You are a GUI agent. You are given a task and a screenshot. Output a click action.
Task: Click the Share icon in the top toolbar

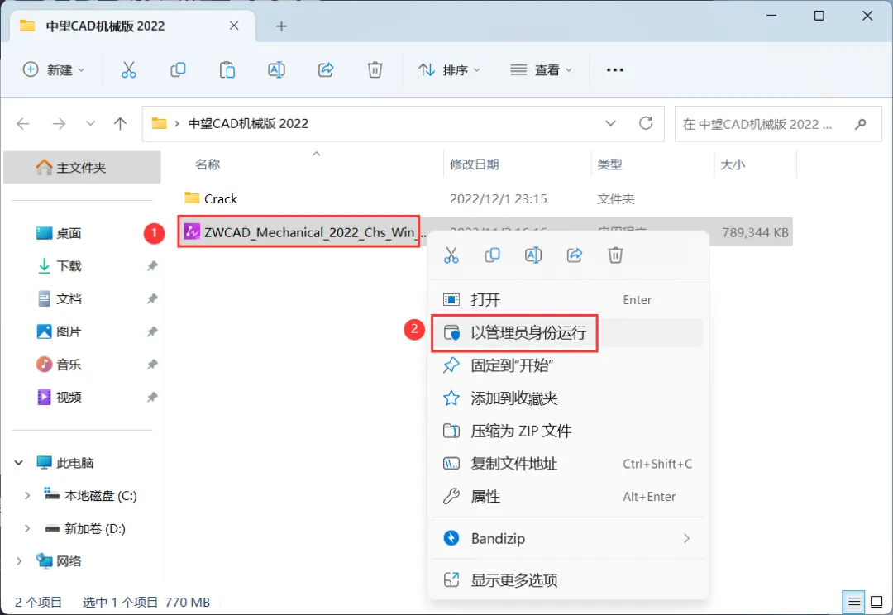click(326, 70)
